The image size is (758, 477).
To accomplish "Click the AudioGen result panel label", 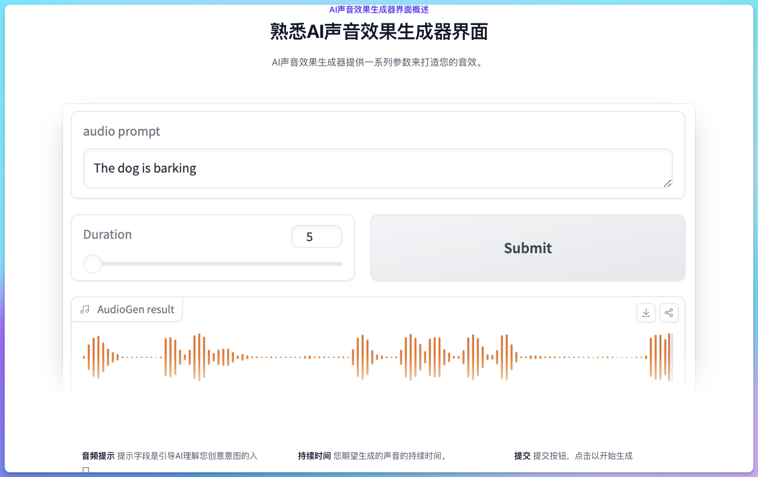I will 136,309.
